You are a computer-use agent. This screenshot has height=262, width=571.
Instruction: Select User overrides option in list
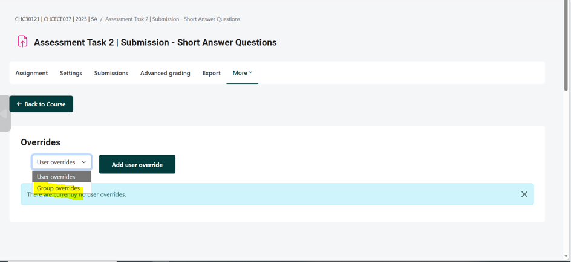pyautogui.click(x=56, y=177)
